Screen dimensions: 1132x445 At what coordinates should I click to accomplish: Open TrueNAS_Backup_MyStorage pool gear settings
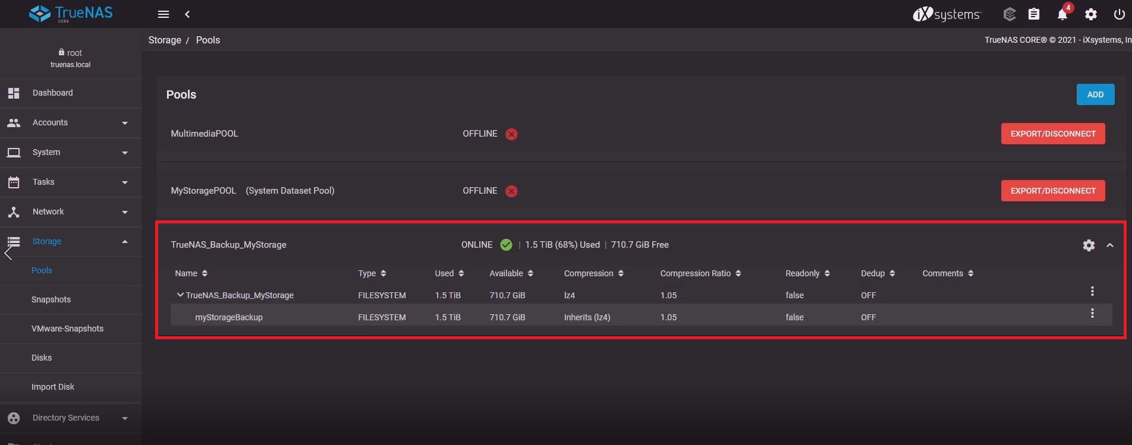1089,245
